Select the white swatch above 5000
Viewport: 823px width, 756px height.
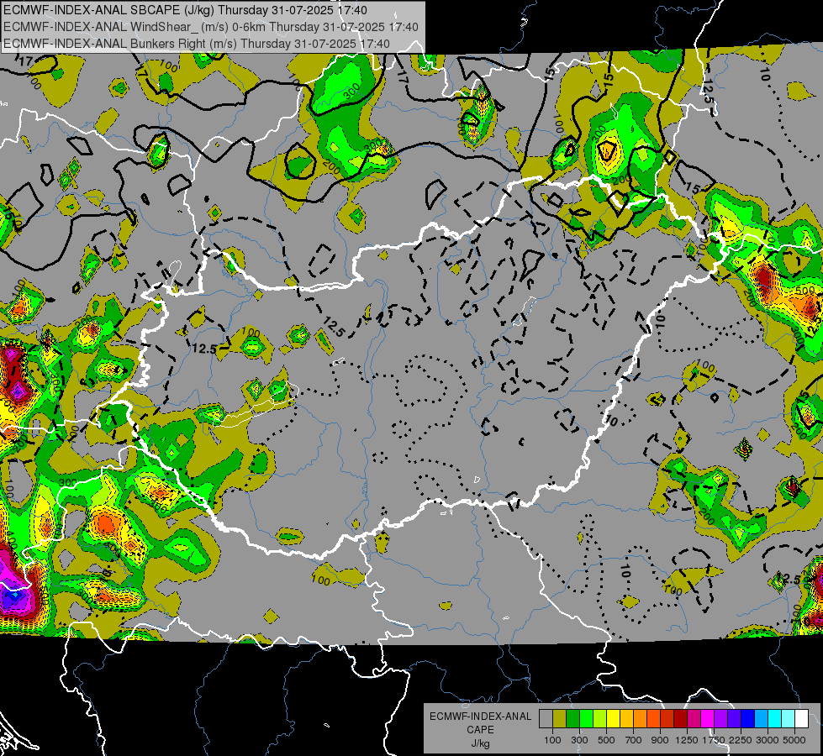(x=801, y=719)
